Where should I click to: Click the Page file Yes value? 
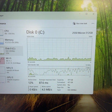tap(69, 87)
